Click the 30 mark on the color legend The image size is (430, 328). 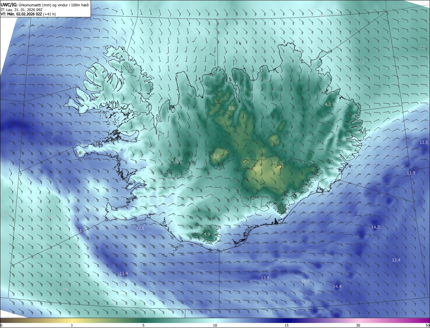(x=358, y=325)
